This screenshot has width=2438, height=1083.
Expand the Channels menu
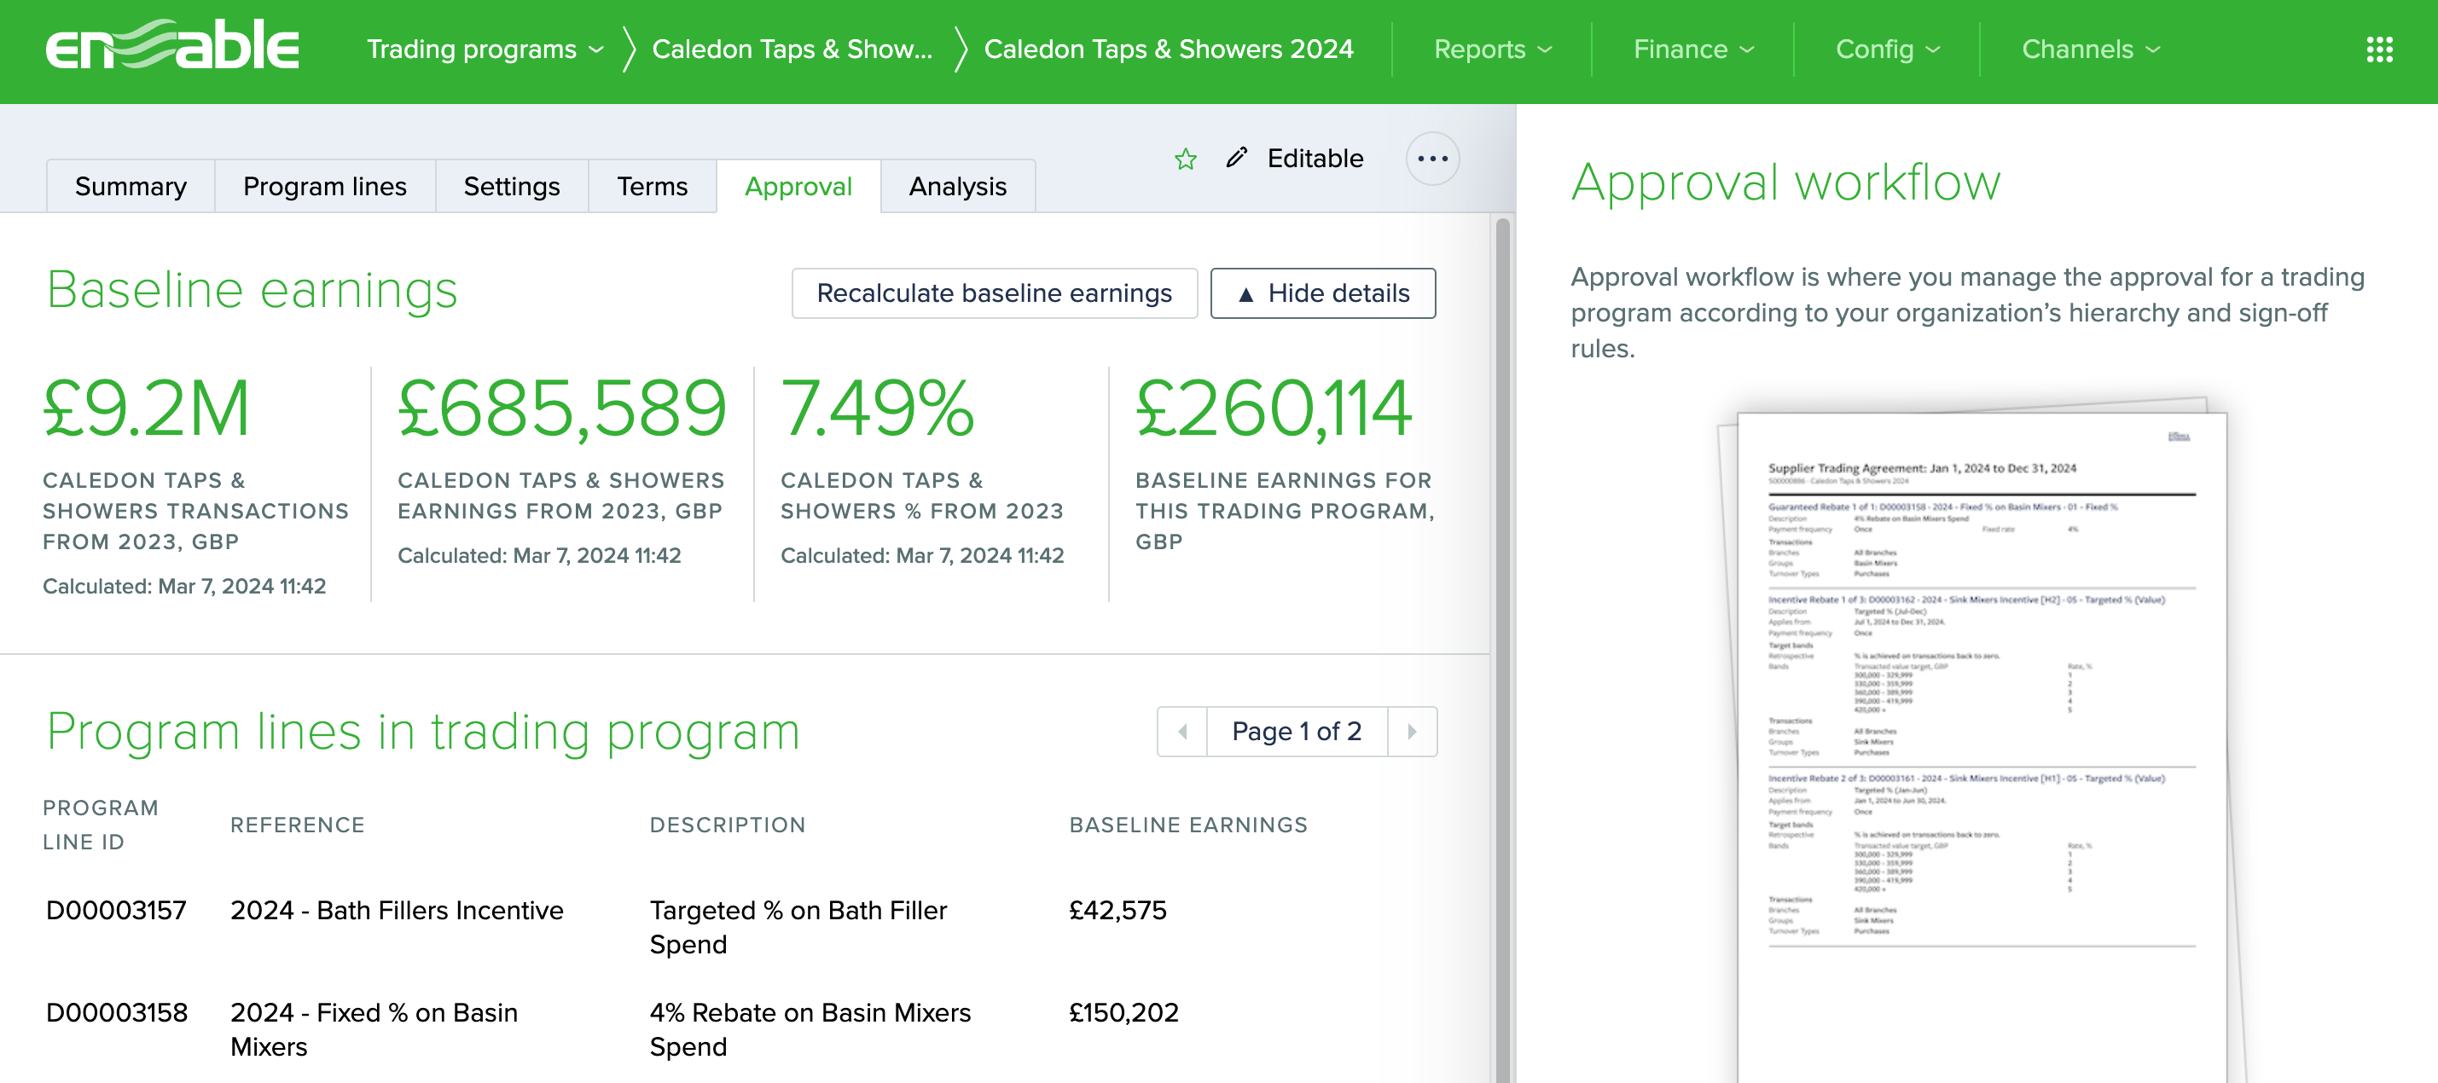[x=2091, y=49]
